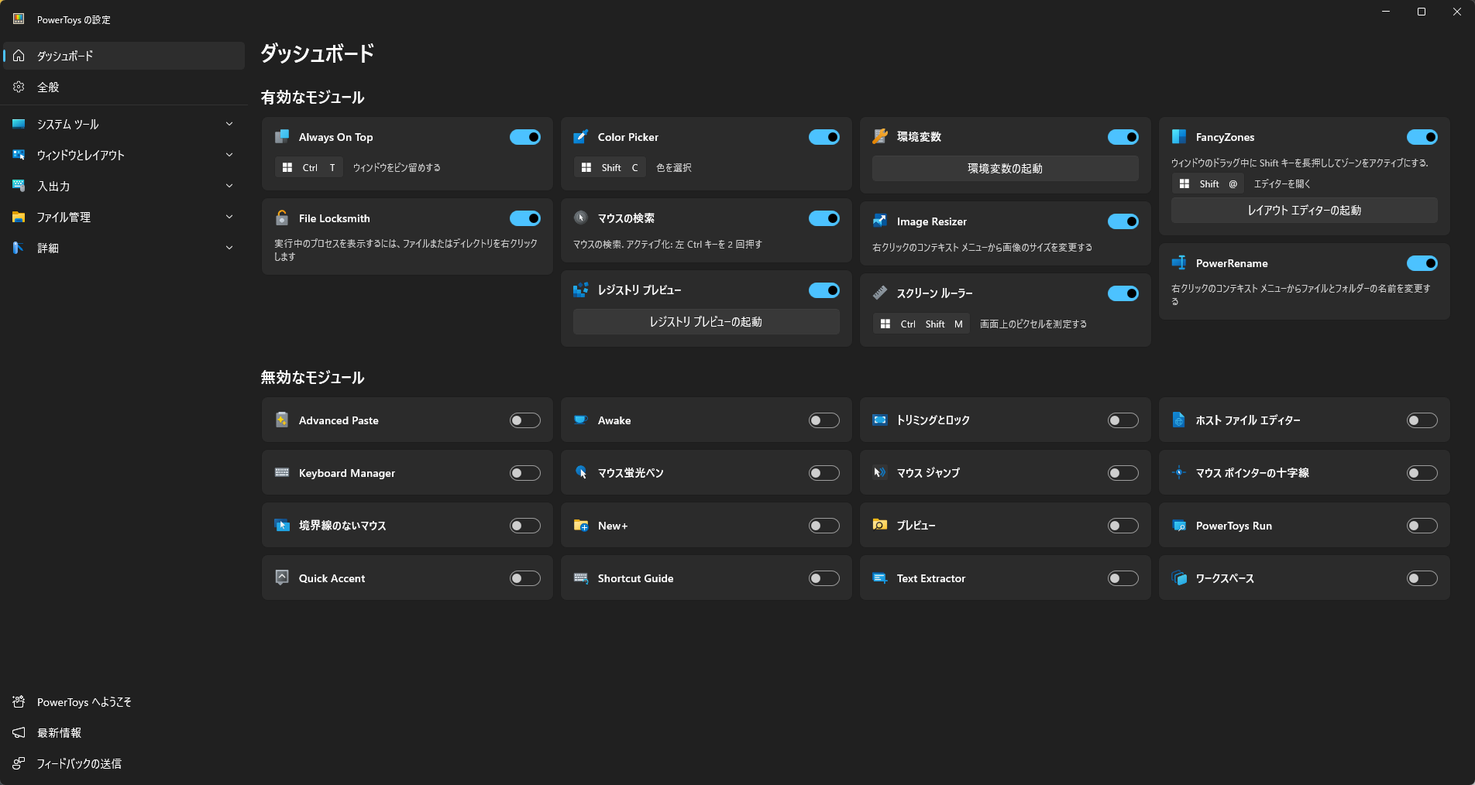
Task: Click レジストリ プレビューの起動 button
Action: point(706,321)
